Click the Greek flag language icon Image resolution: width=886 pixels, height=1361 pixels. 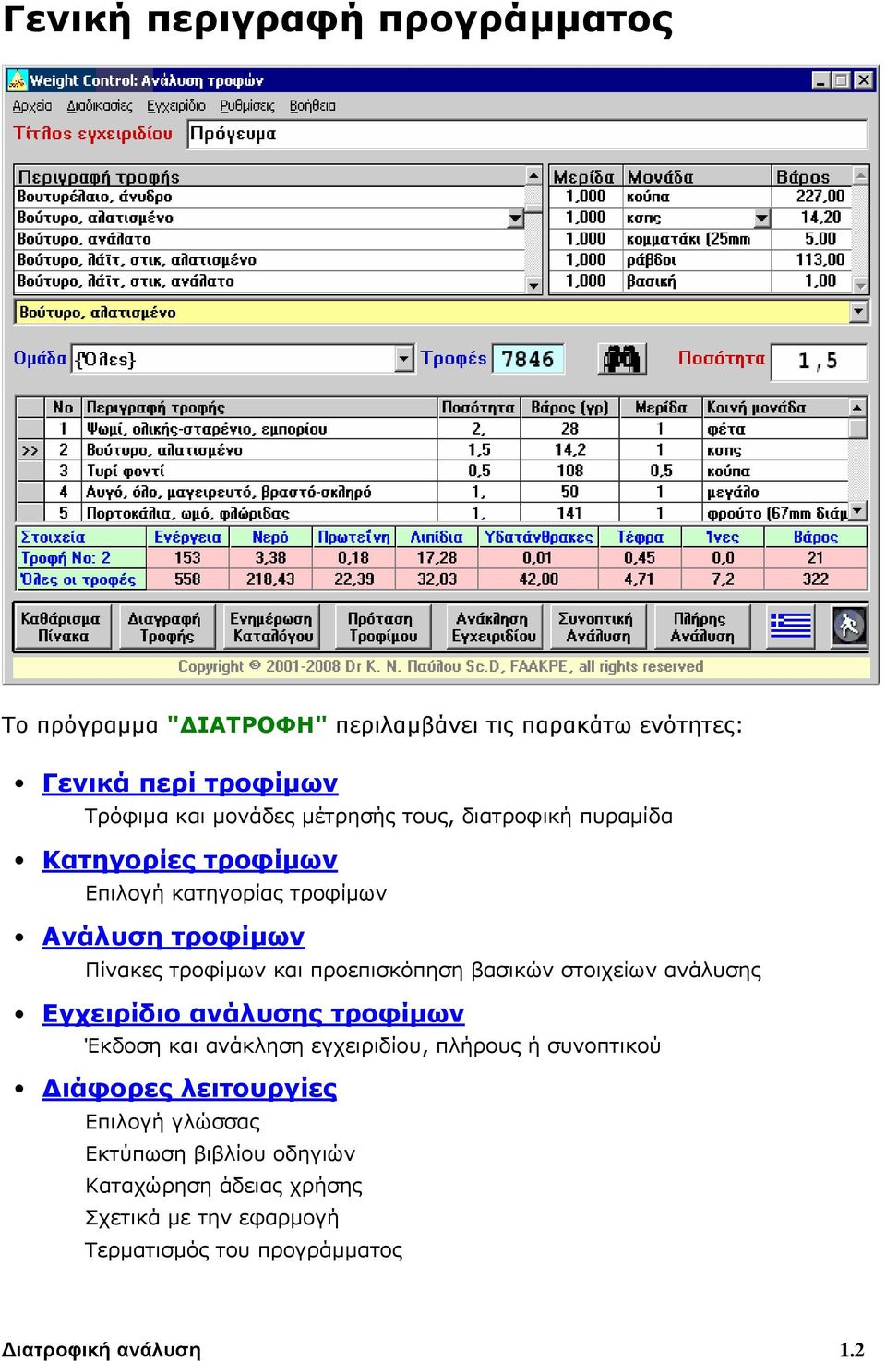pos(791,627)
